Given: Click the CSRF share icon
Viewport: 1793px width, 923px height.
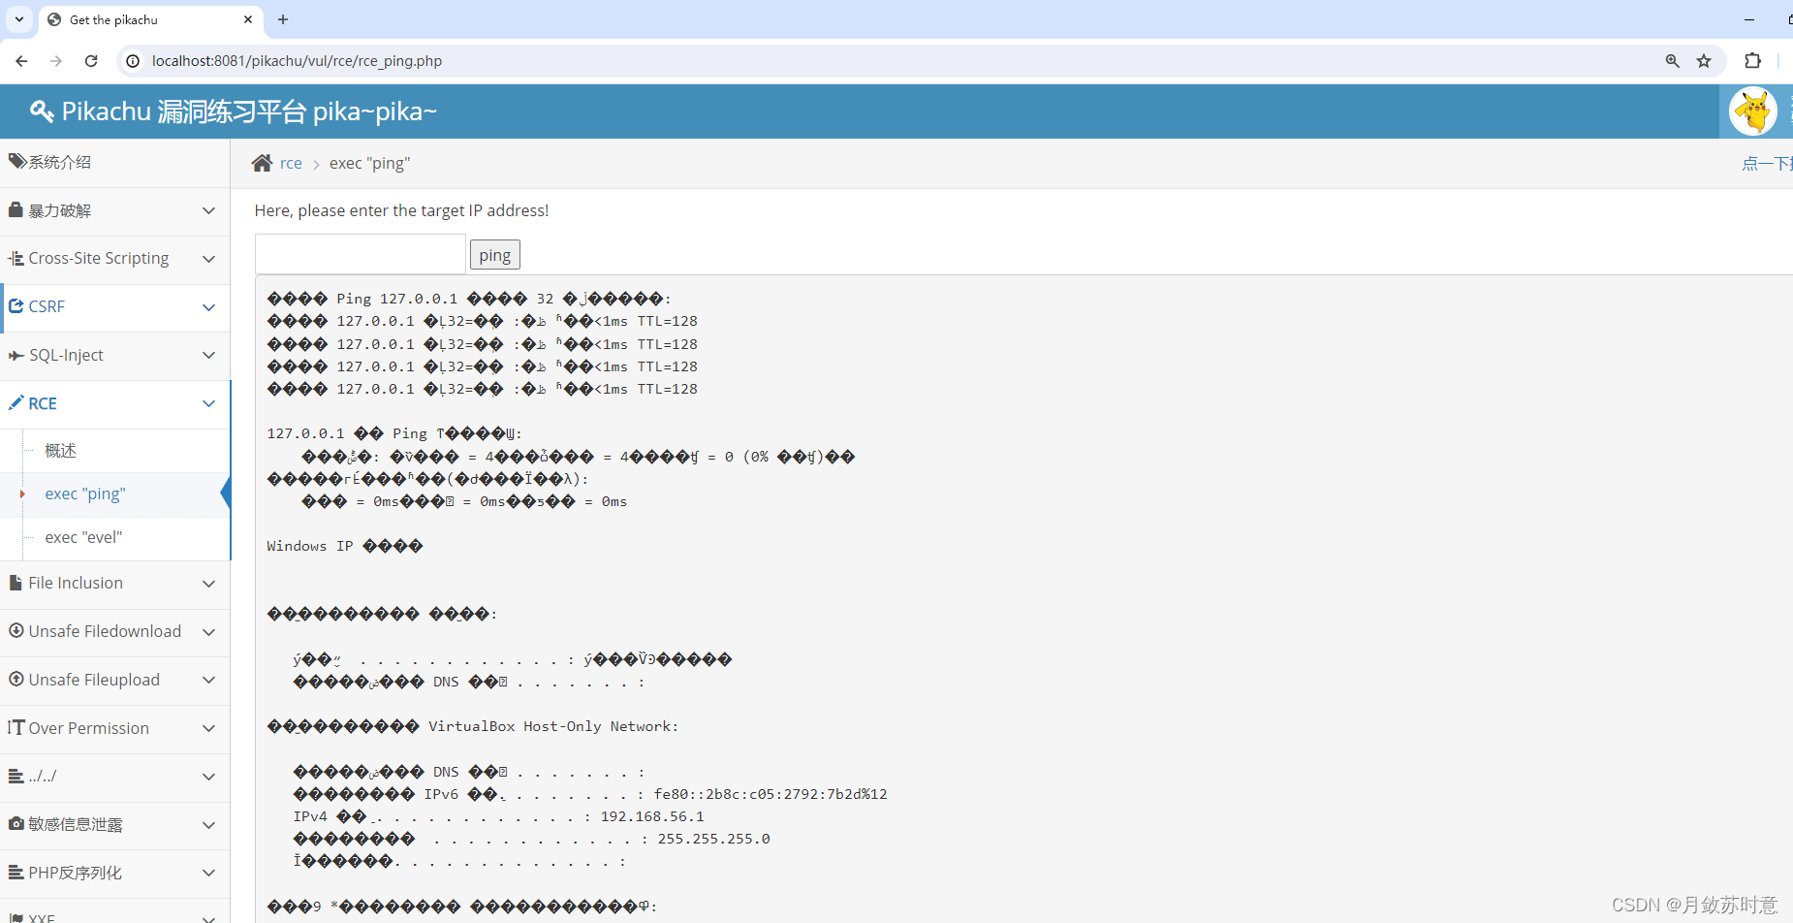Looking at the screenshot, I should click(x=16, y=305).
